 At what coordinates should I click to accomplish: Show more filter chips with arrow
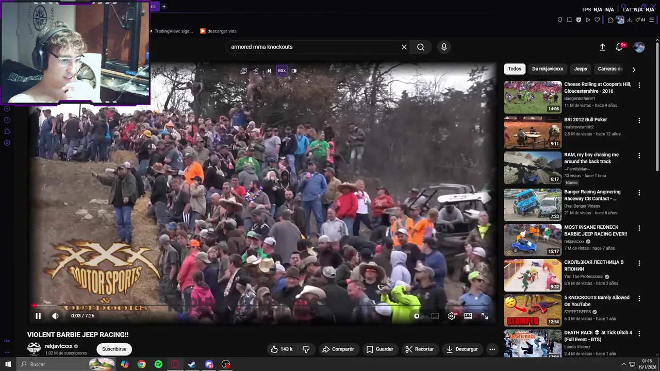(634, 69)
